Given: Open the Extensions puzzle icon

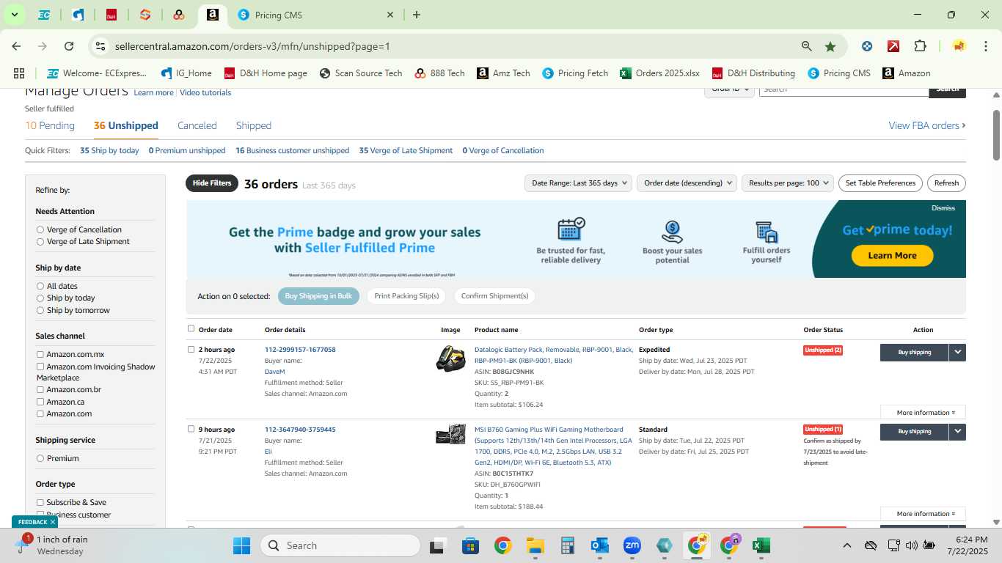Looking at the screenshot, I should coord(920,46).
